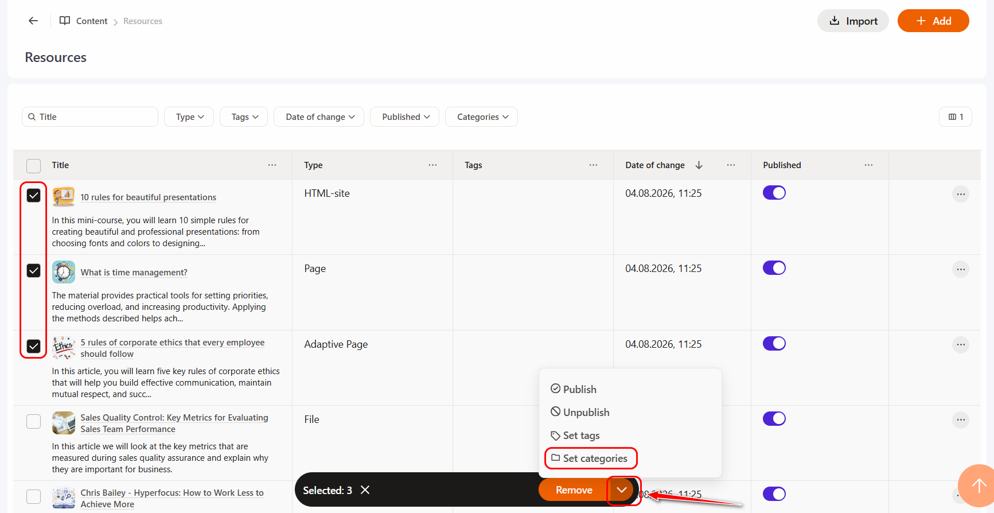Open Published column options ellipsis

tap(868, 165)
